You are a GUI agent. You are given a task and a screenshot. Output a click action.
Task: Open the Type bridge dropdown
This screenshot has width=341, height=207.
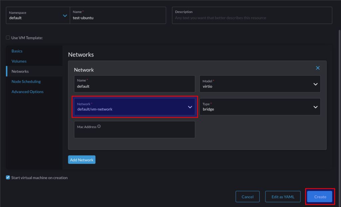click(x=260, y=107)
